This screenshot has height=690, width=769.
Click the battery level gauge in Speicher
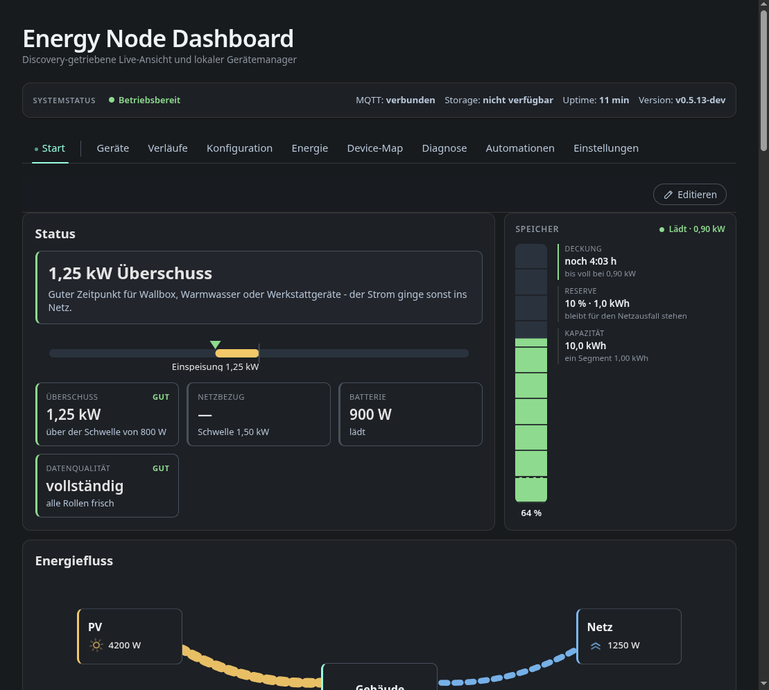[531, 373]
